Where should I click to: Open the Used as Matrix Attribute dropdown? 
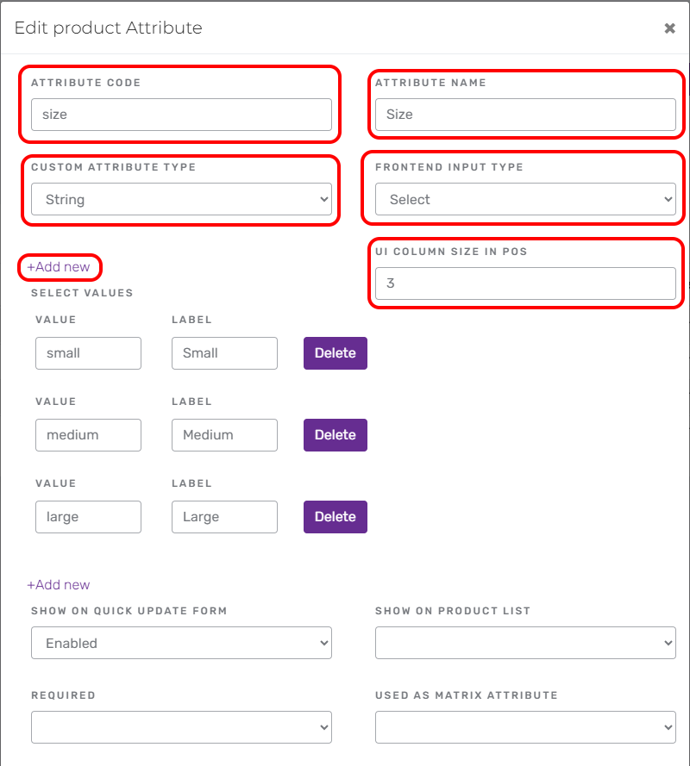point(525,727)
